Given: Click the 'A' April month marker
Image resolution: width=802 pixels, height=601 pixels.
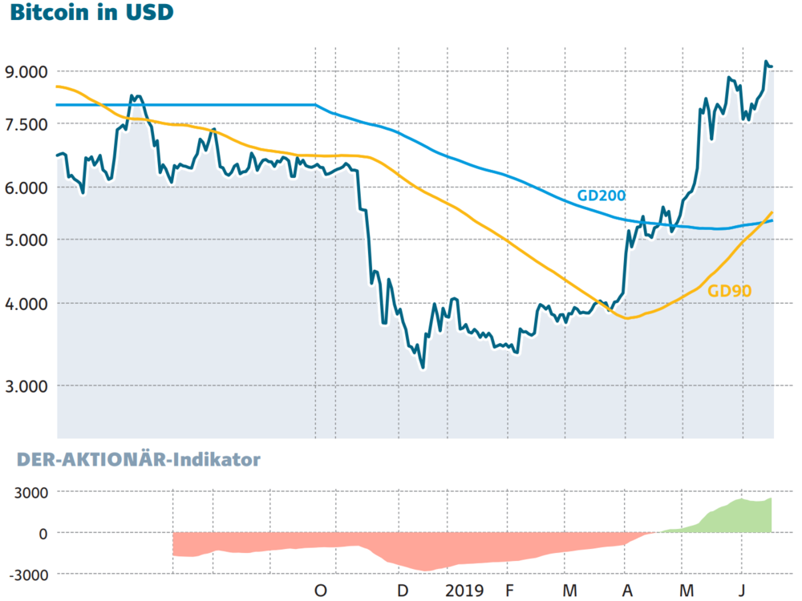Looking at the screenshot, I should 628,591.
